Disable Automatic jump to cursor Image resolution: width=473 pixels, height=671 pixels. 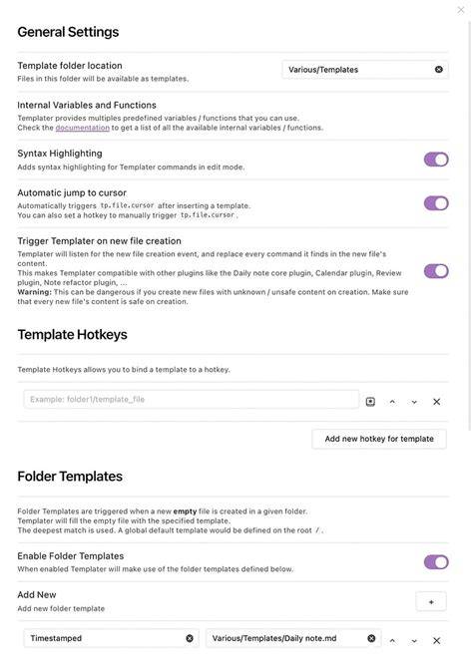coord(436,203)
